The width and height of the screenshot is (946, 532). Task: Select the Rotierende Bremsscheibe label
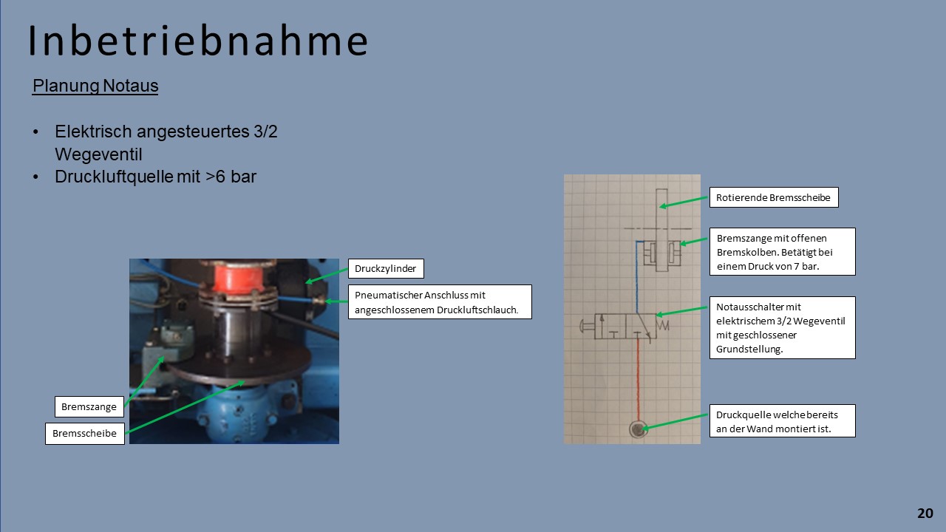click(x=774, y=197)
